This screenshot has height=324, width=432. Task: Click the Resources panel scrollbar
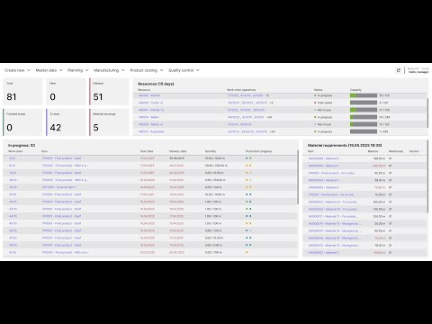coord(427,112)
